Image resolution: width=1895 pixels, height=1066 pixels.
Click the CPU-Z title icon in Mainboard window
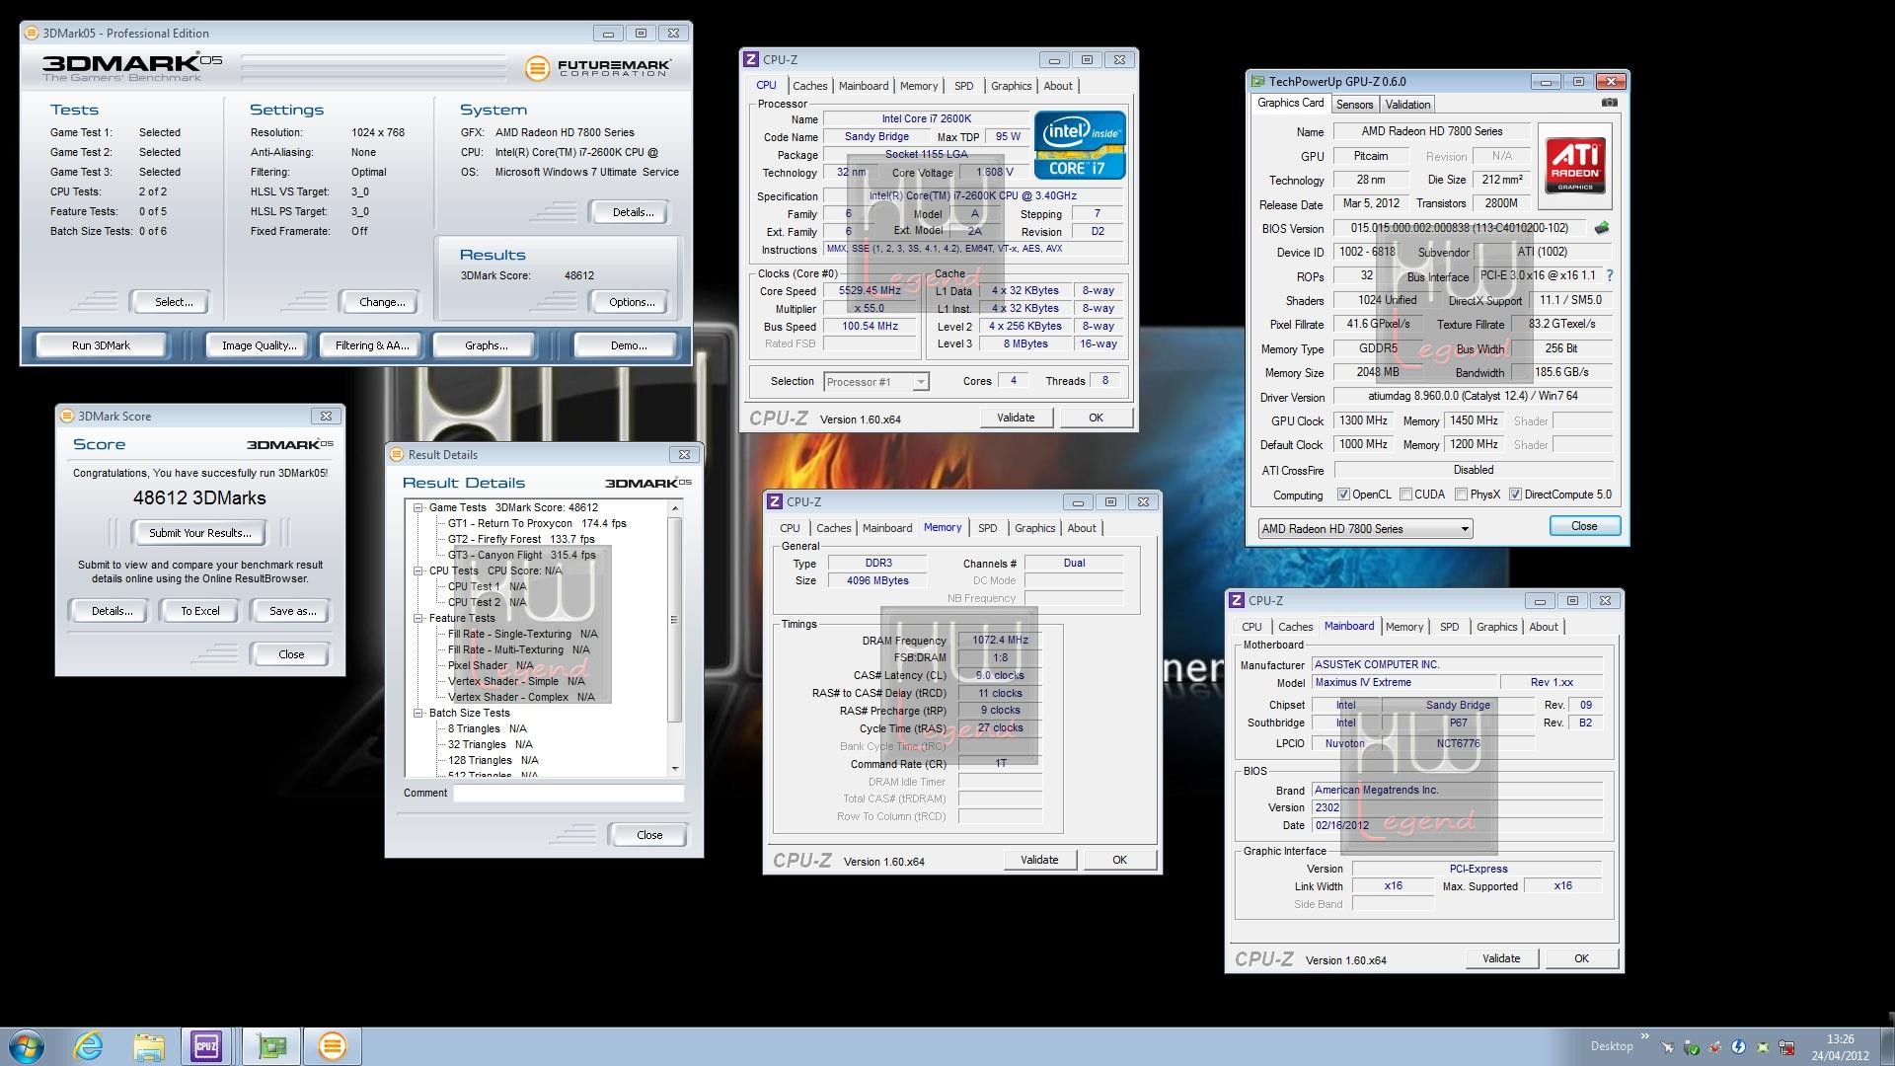point(1236,601)
